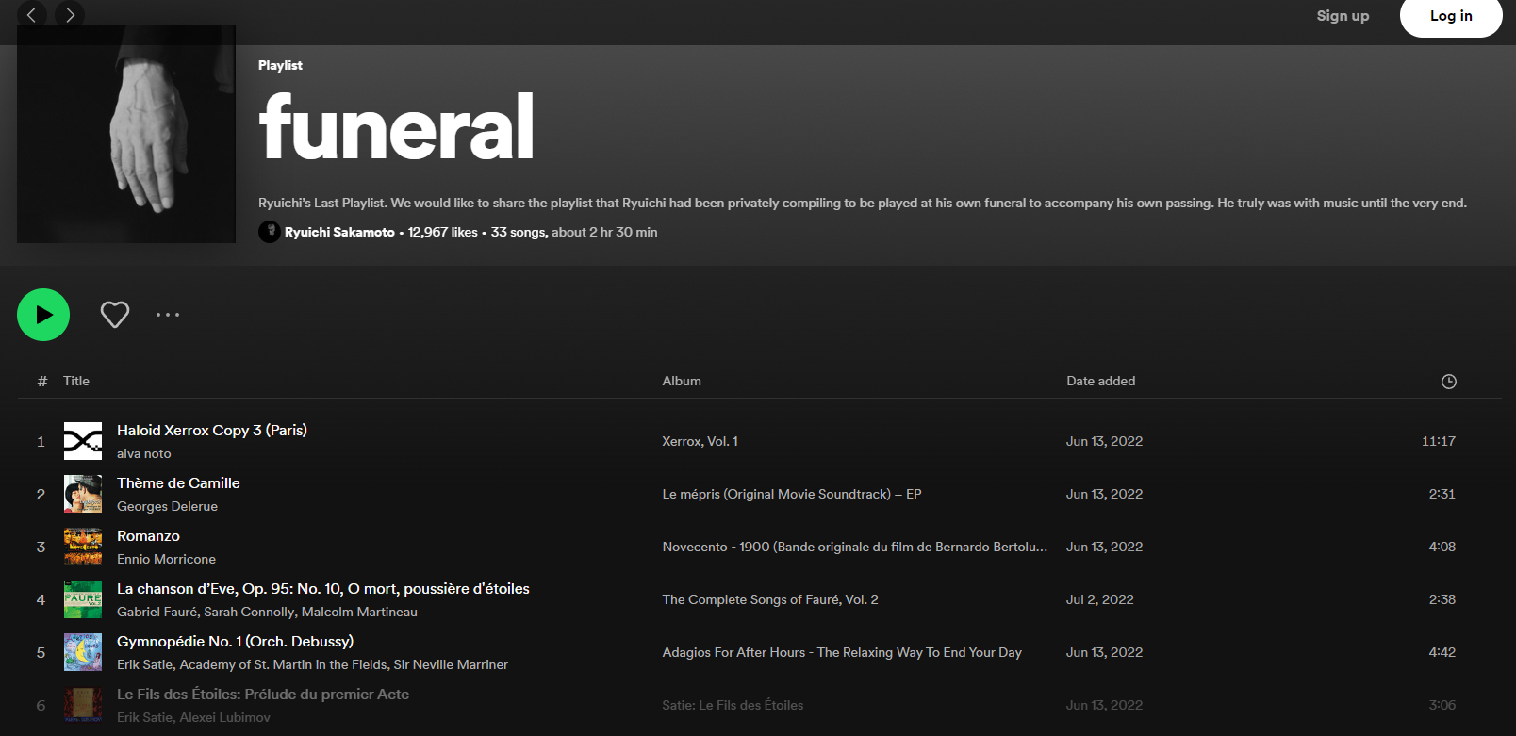Open artist Sir Neville Marriner
This screenshot has width=1516, height=736.
point(451,664)
